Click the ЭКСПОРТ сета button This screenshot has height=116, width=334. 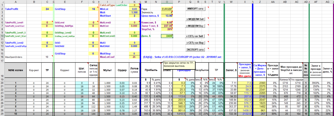tap(195, 49)
